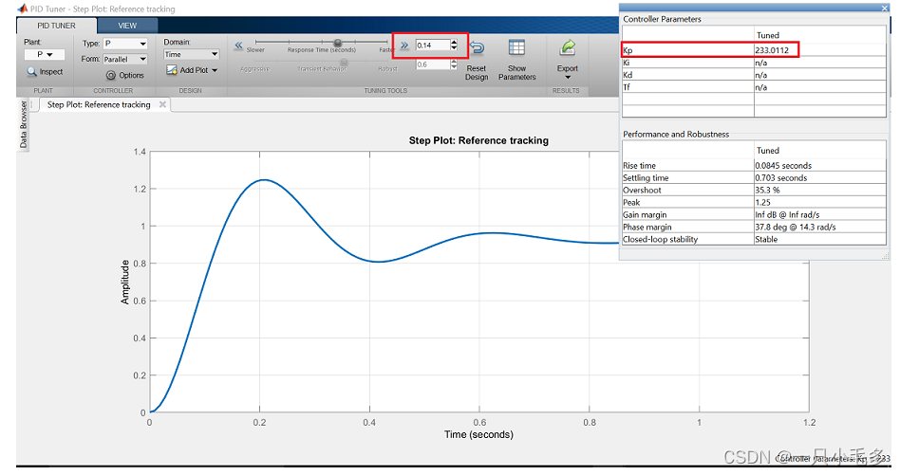Click the response time up stepper arrow

[454, 42]
